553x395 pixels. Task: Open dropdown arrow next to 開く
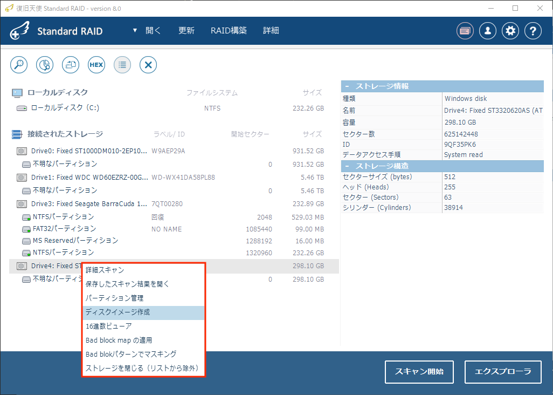coord(135,31)
